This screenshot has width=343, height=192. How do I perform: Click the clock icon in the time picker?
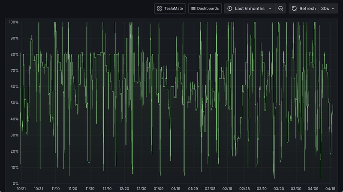click(230, 9)
